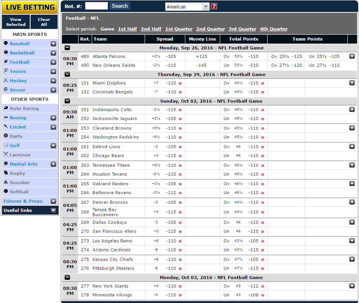The image size is (359, 303).
Task: Click the Basketball sport icon
Action: tap(6, 52)
